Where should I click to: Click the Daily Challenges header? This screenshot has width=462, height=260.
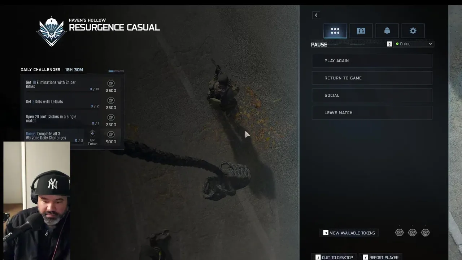click(40, 70)
